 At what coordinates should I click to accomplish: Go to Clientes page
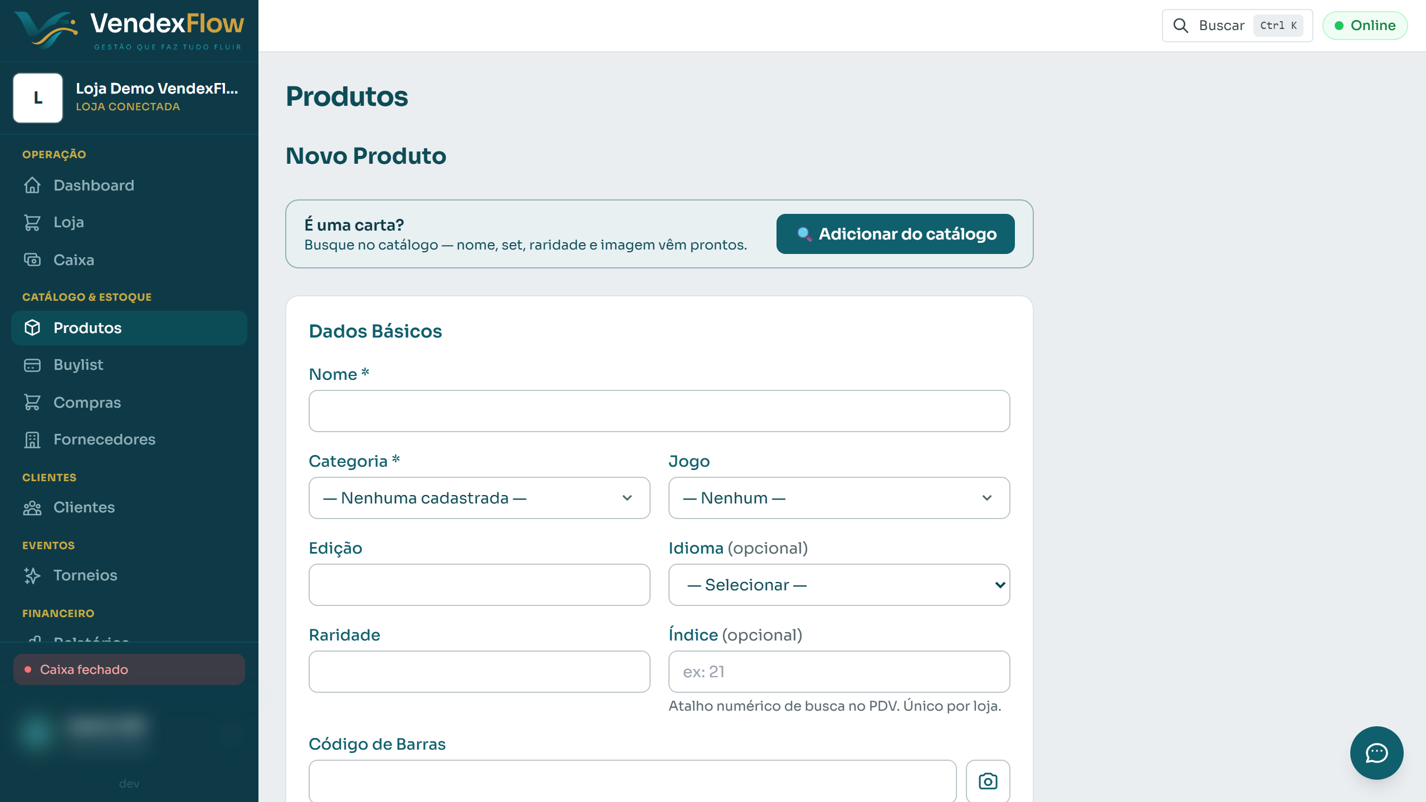point(129,507)
